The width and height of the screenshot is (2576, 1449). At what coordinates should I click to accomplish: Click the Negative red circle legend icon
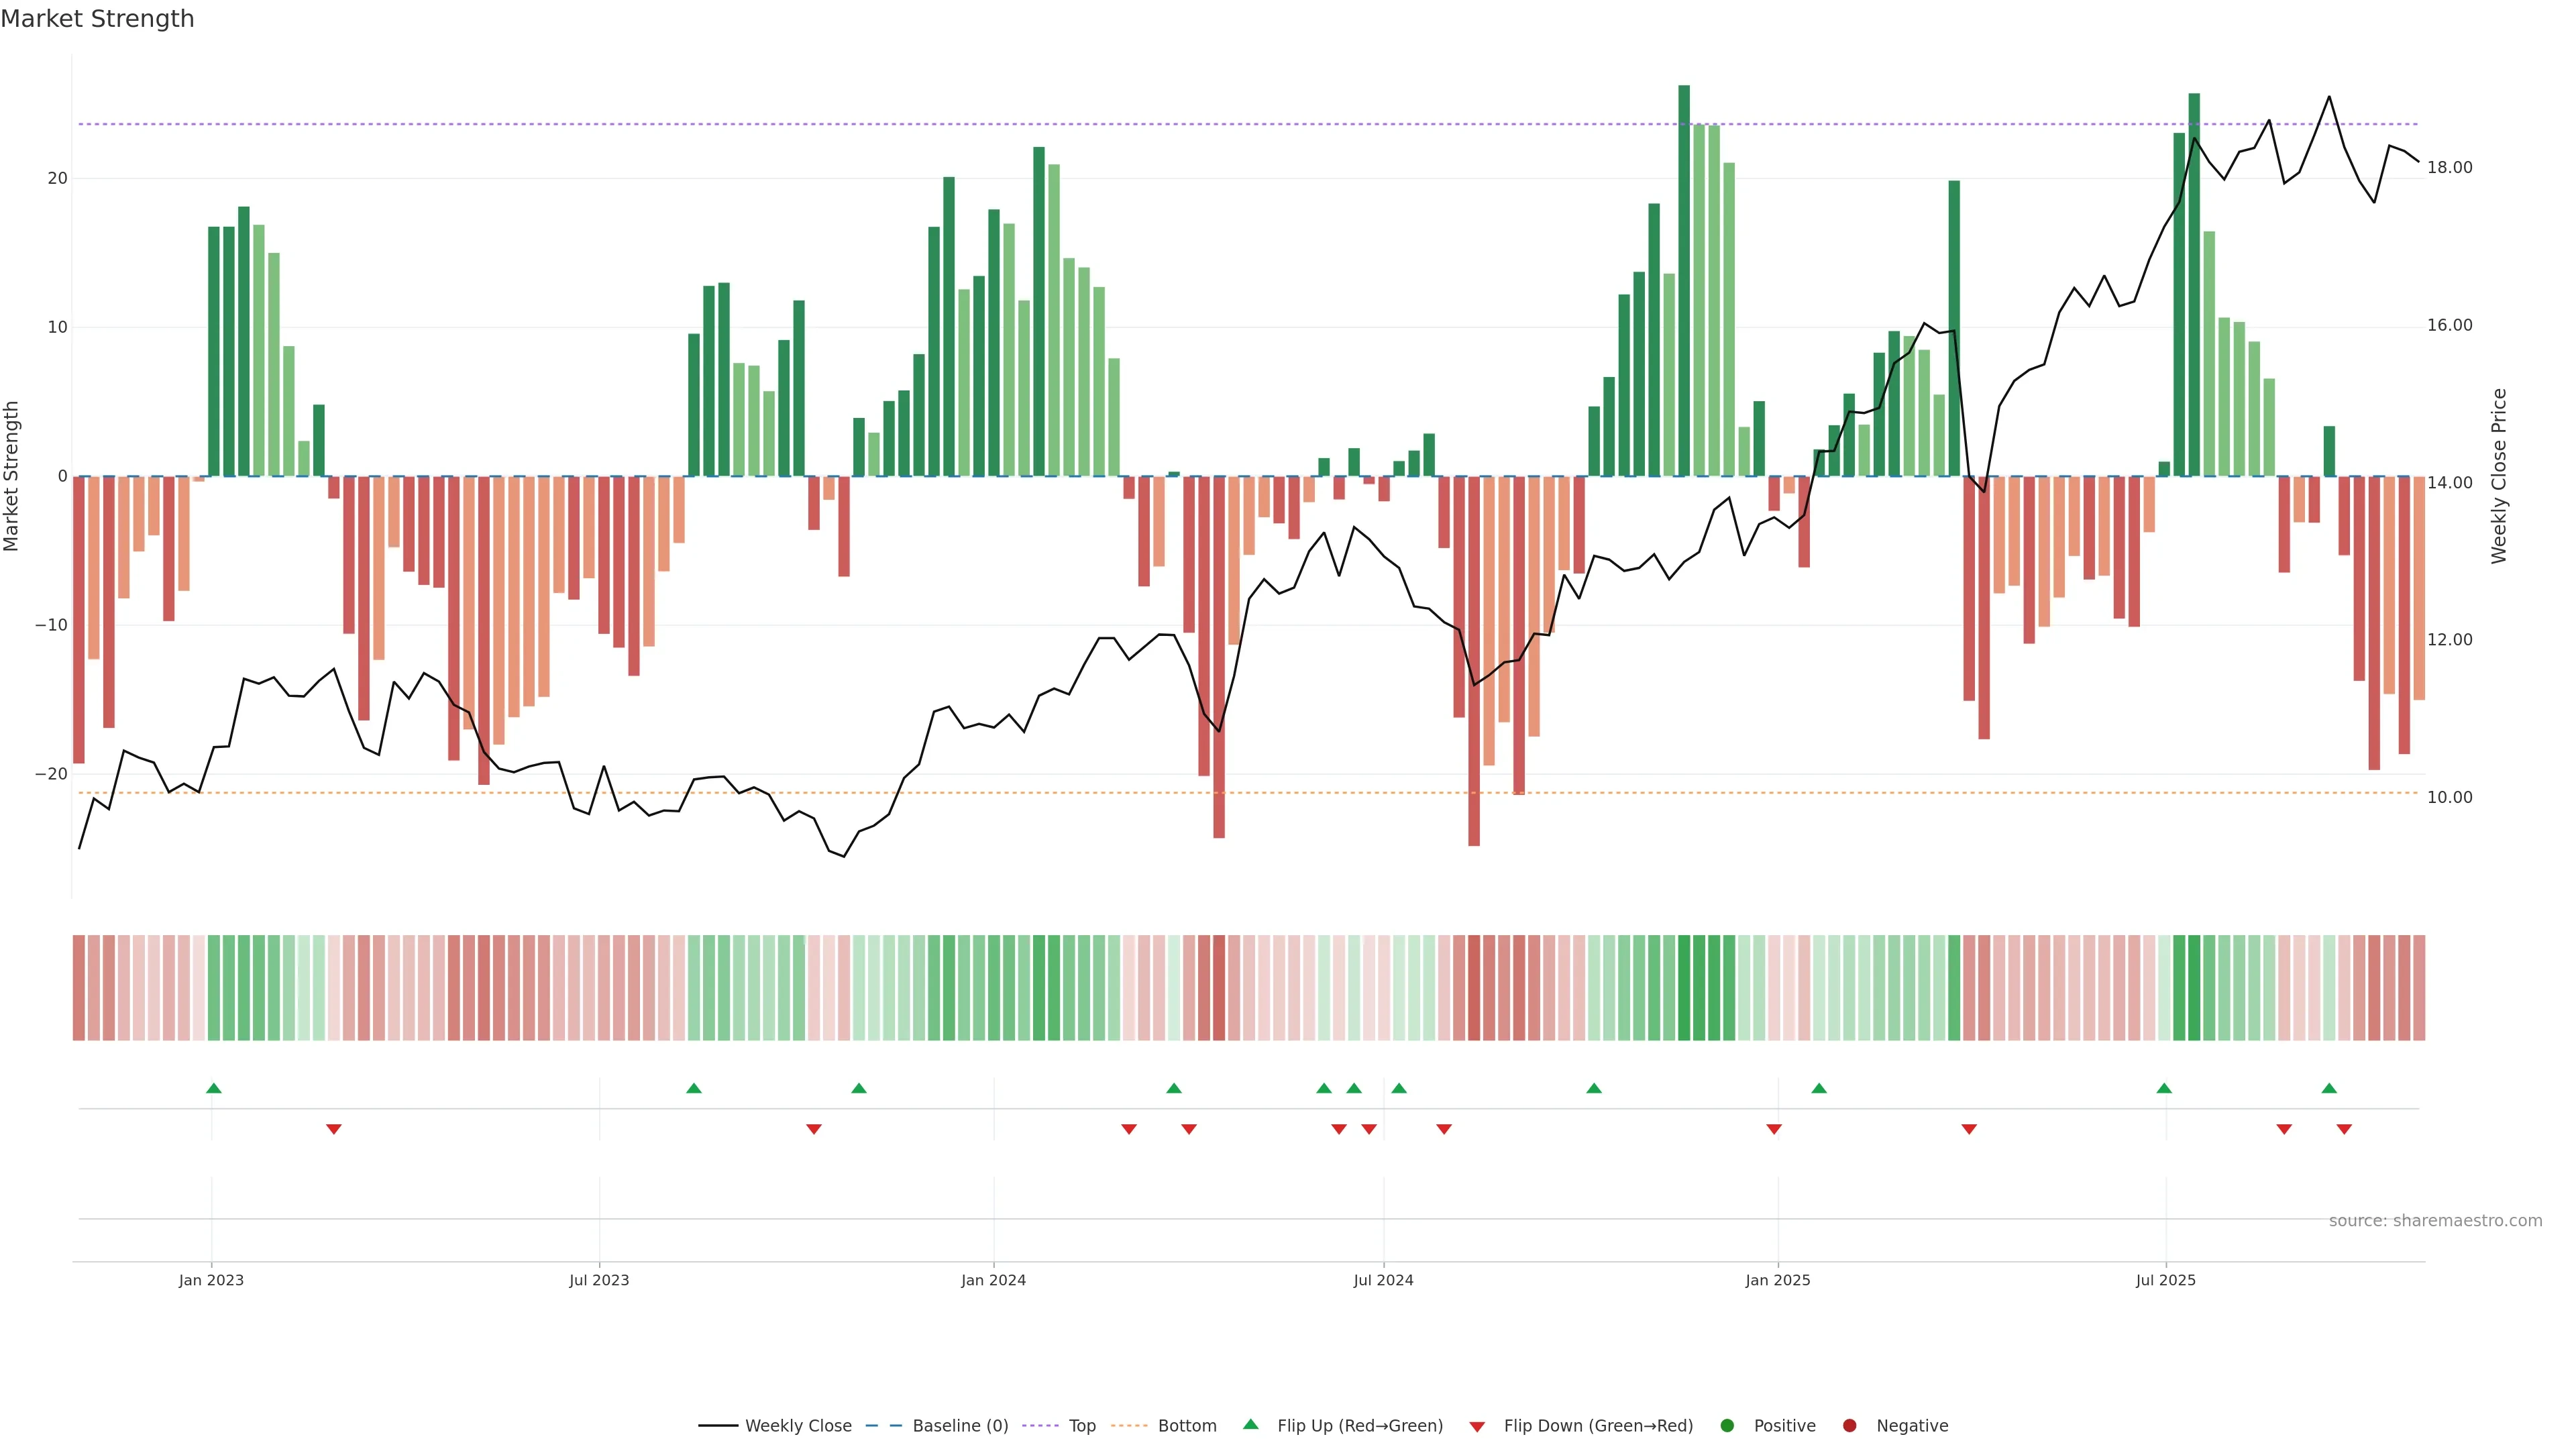click(1849, 1426)
